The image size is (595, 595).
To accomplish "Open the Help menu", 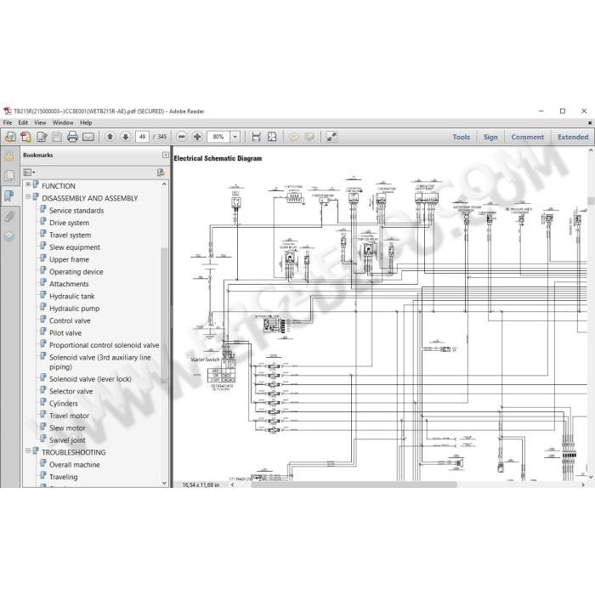I will [x=86, y=122].
